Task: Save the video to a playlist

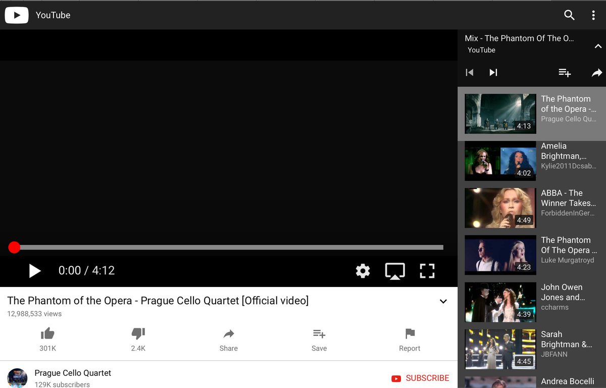Action: pos(319,333)
